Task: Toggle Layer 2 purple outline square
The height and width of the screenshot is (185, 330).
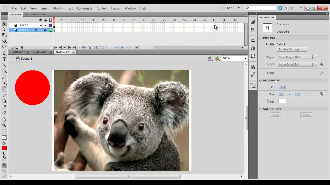Action: click(51, 25)
